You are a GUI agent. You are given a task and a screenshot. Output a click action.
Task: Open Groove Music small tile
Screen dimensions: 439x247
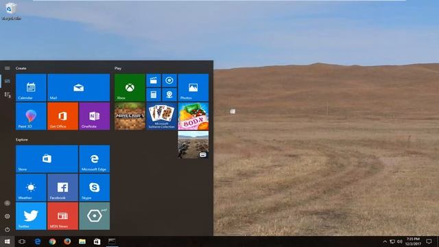tap(169, 80)
